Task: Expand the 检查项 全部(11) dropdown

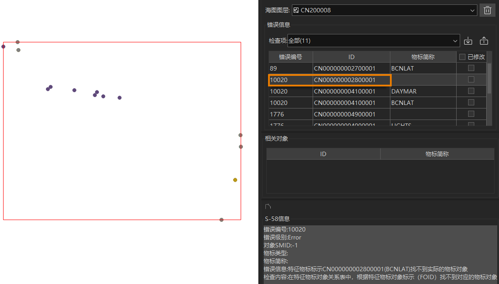Action: (x=455, y=41)
